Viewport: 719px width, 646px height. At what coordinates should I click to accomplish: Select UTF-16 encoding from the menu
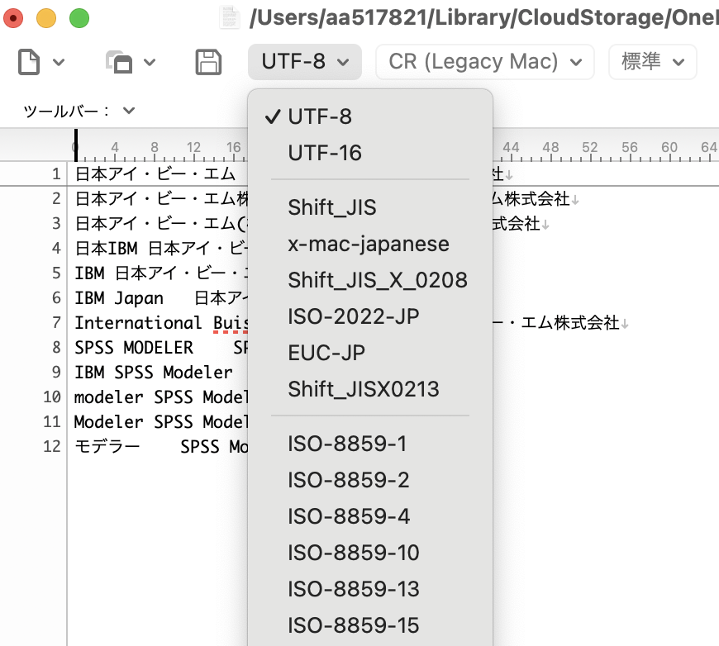[x=323, y=152]
